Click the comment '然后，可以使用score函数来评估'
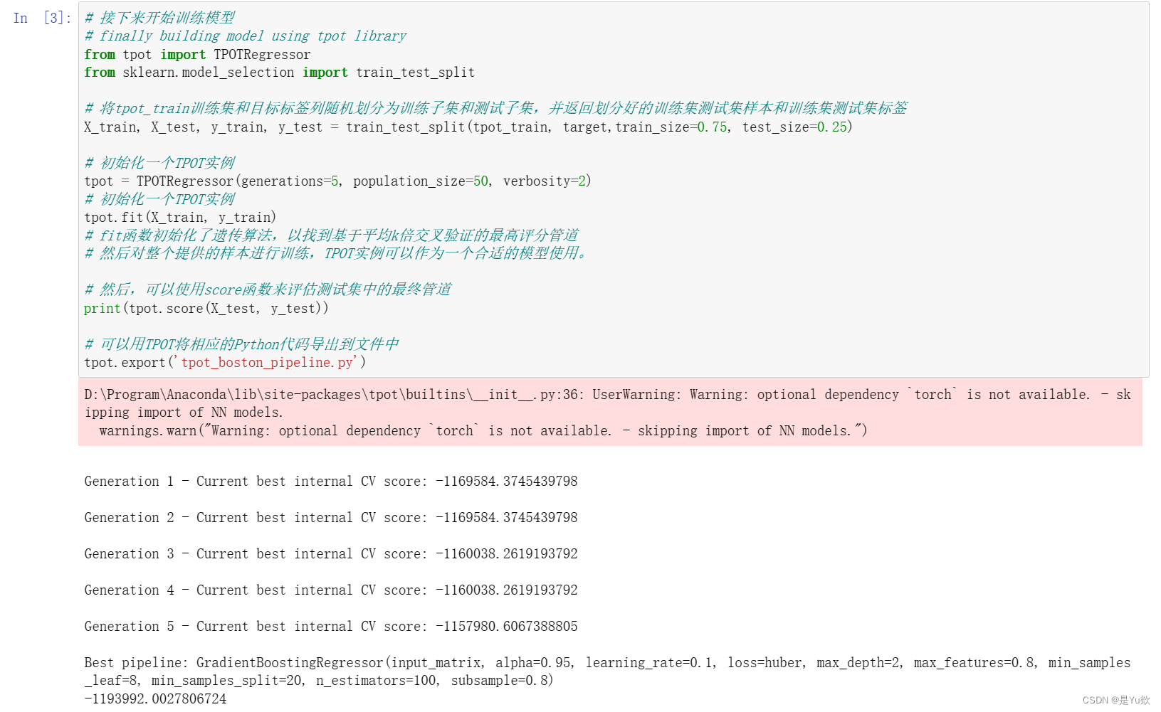Screen dimensions: 1161x712 pos(268,289)
